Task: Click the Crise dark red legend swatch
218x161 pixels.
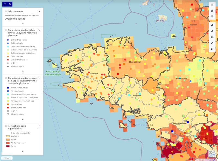Action: pos(8,146)
